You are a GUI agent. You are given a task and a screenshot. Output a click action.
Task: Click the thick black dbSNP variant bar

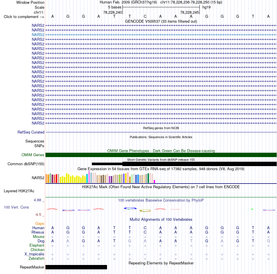[200, 164]
